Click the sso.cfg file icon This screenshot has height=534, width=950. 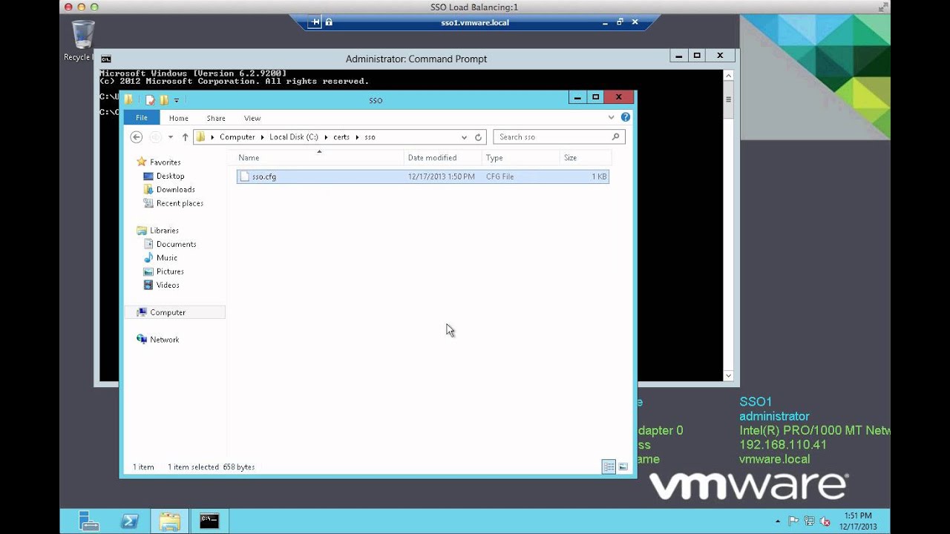point(245,177)
